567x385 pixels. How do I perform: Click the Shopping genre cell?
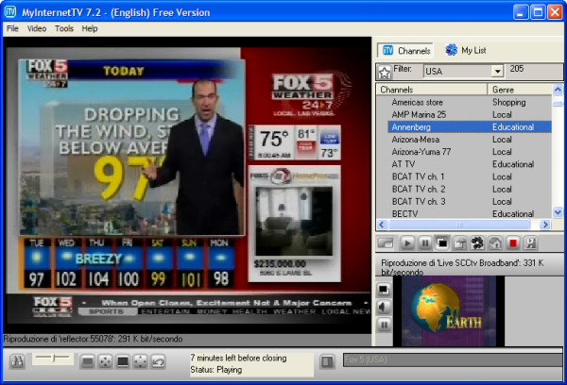(x=508, y=102)
